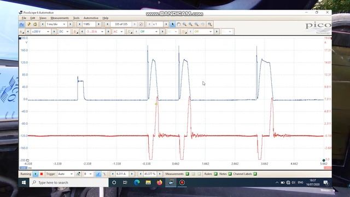Click the Windows Start button

[24, 183]
